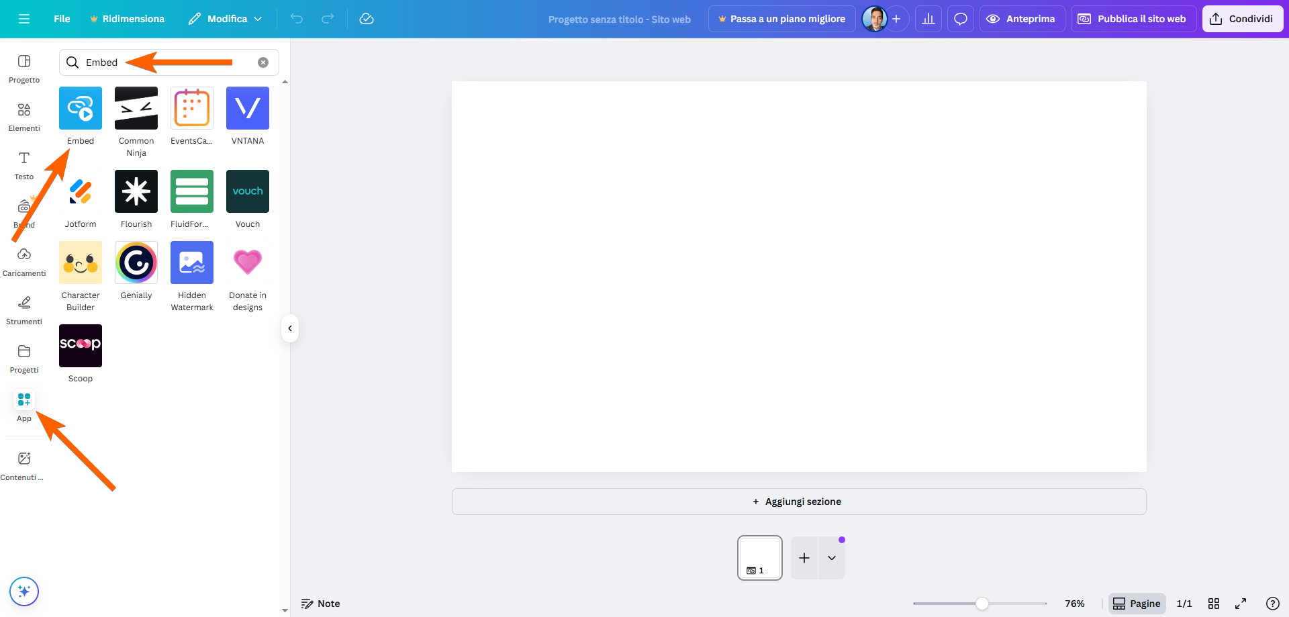Open the Progetto side tab
The image size is (1289, 617).
(x=24, y=69)
